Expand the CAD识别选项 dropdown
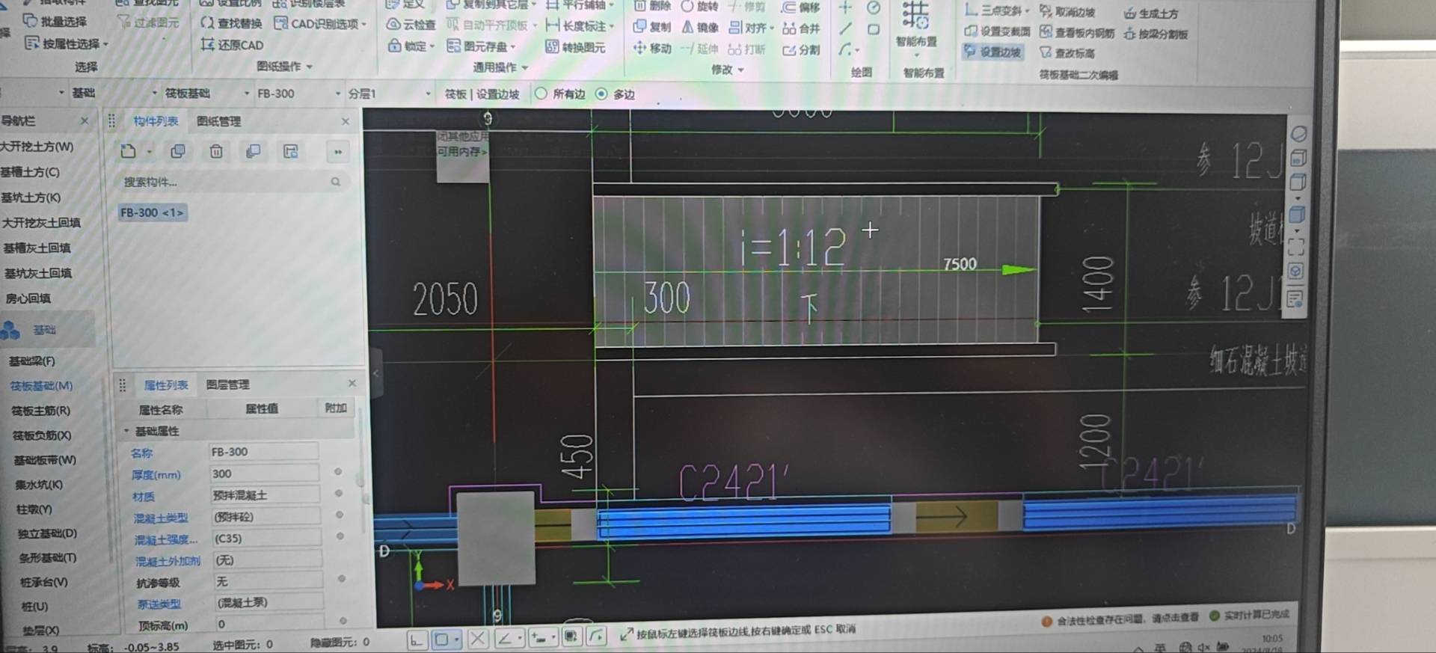1436x653 pixels. point(364,24)
